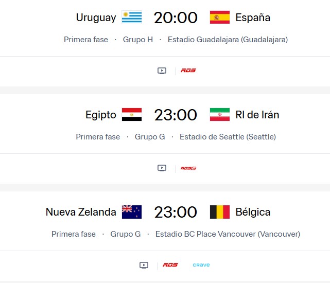Open Estadio de Seattle venue text

pos(228,136)
